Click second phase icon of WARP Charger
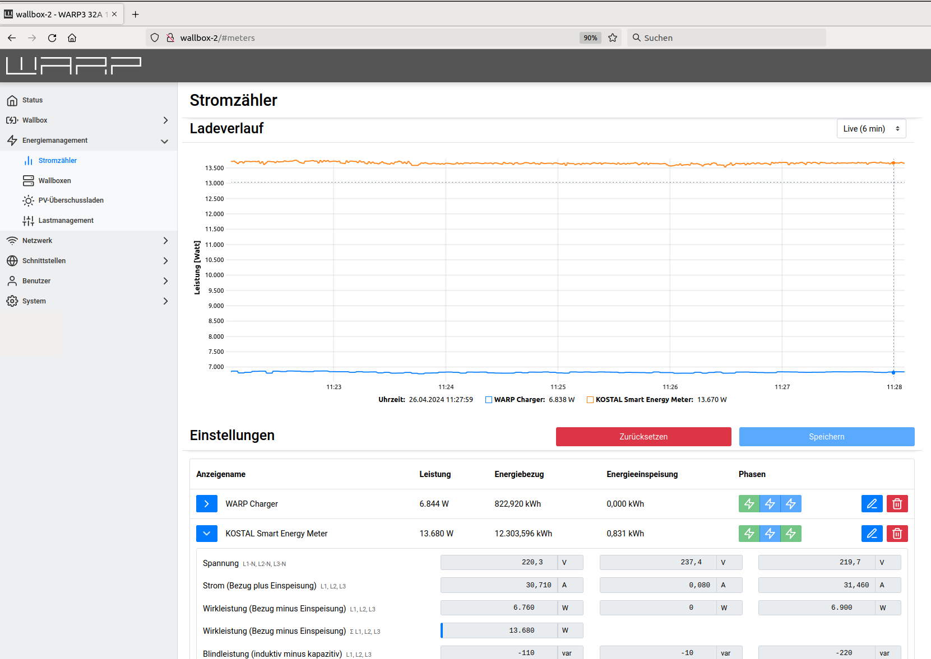 click(770, 504)
